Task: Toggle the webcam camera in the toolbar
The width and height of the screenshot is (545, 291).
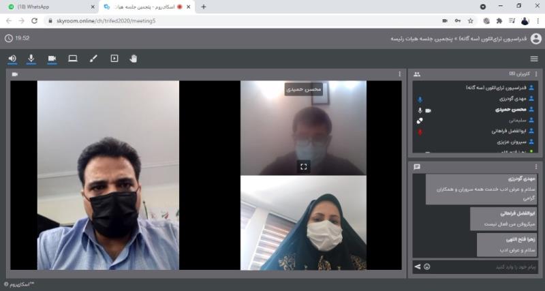Action: pyautogui.click(x=52, y=59)
